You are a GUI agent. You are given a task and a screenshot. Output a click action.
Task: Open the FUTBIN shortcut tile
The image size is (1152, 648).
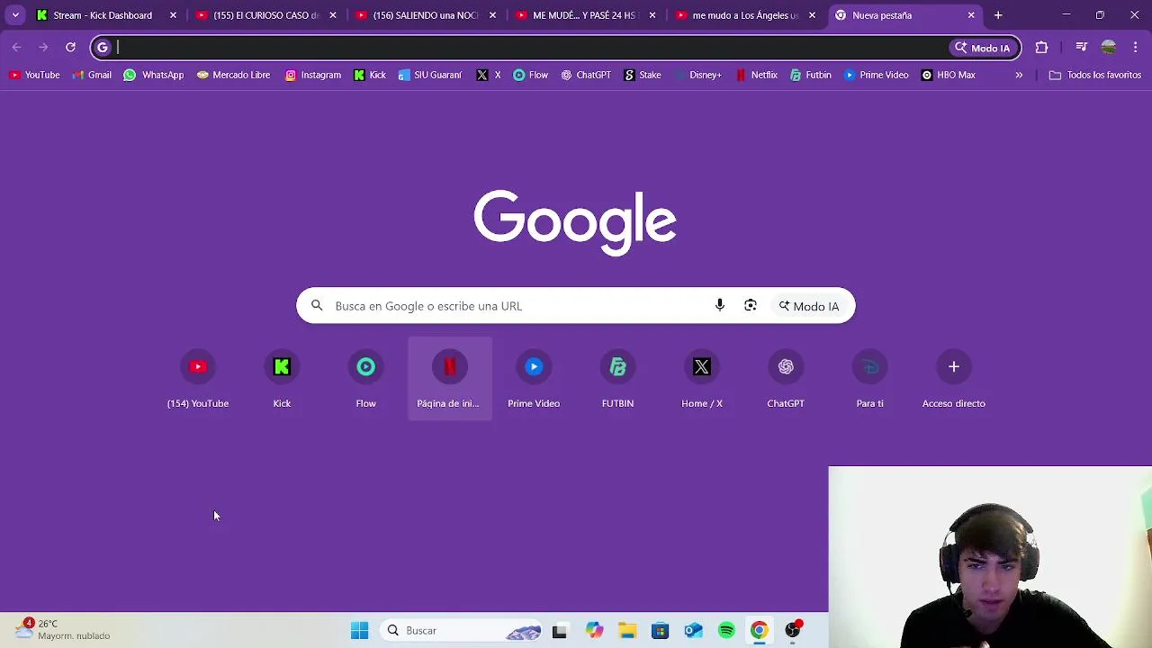(617, 379)
